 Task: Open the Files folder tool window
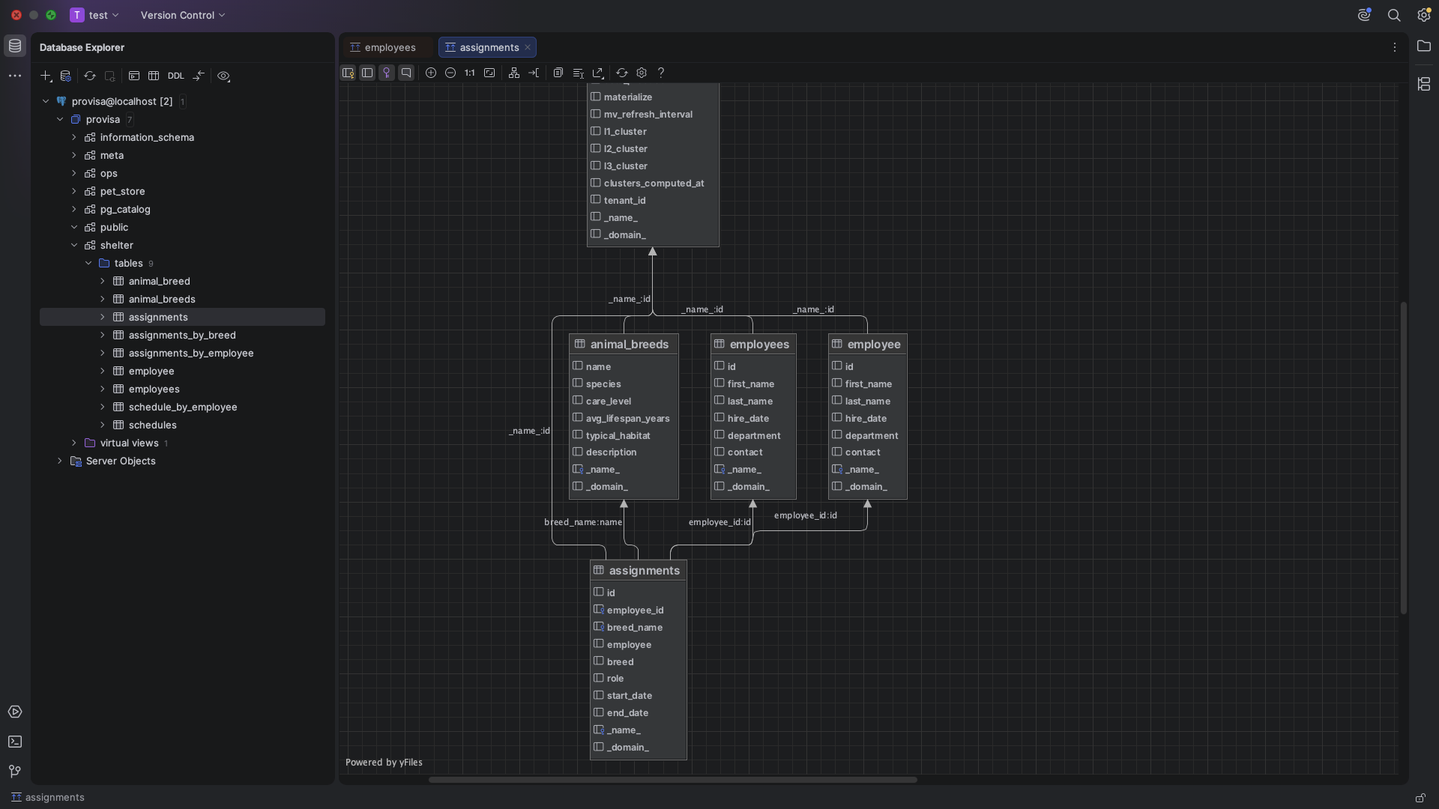pos(1424,46)
